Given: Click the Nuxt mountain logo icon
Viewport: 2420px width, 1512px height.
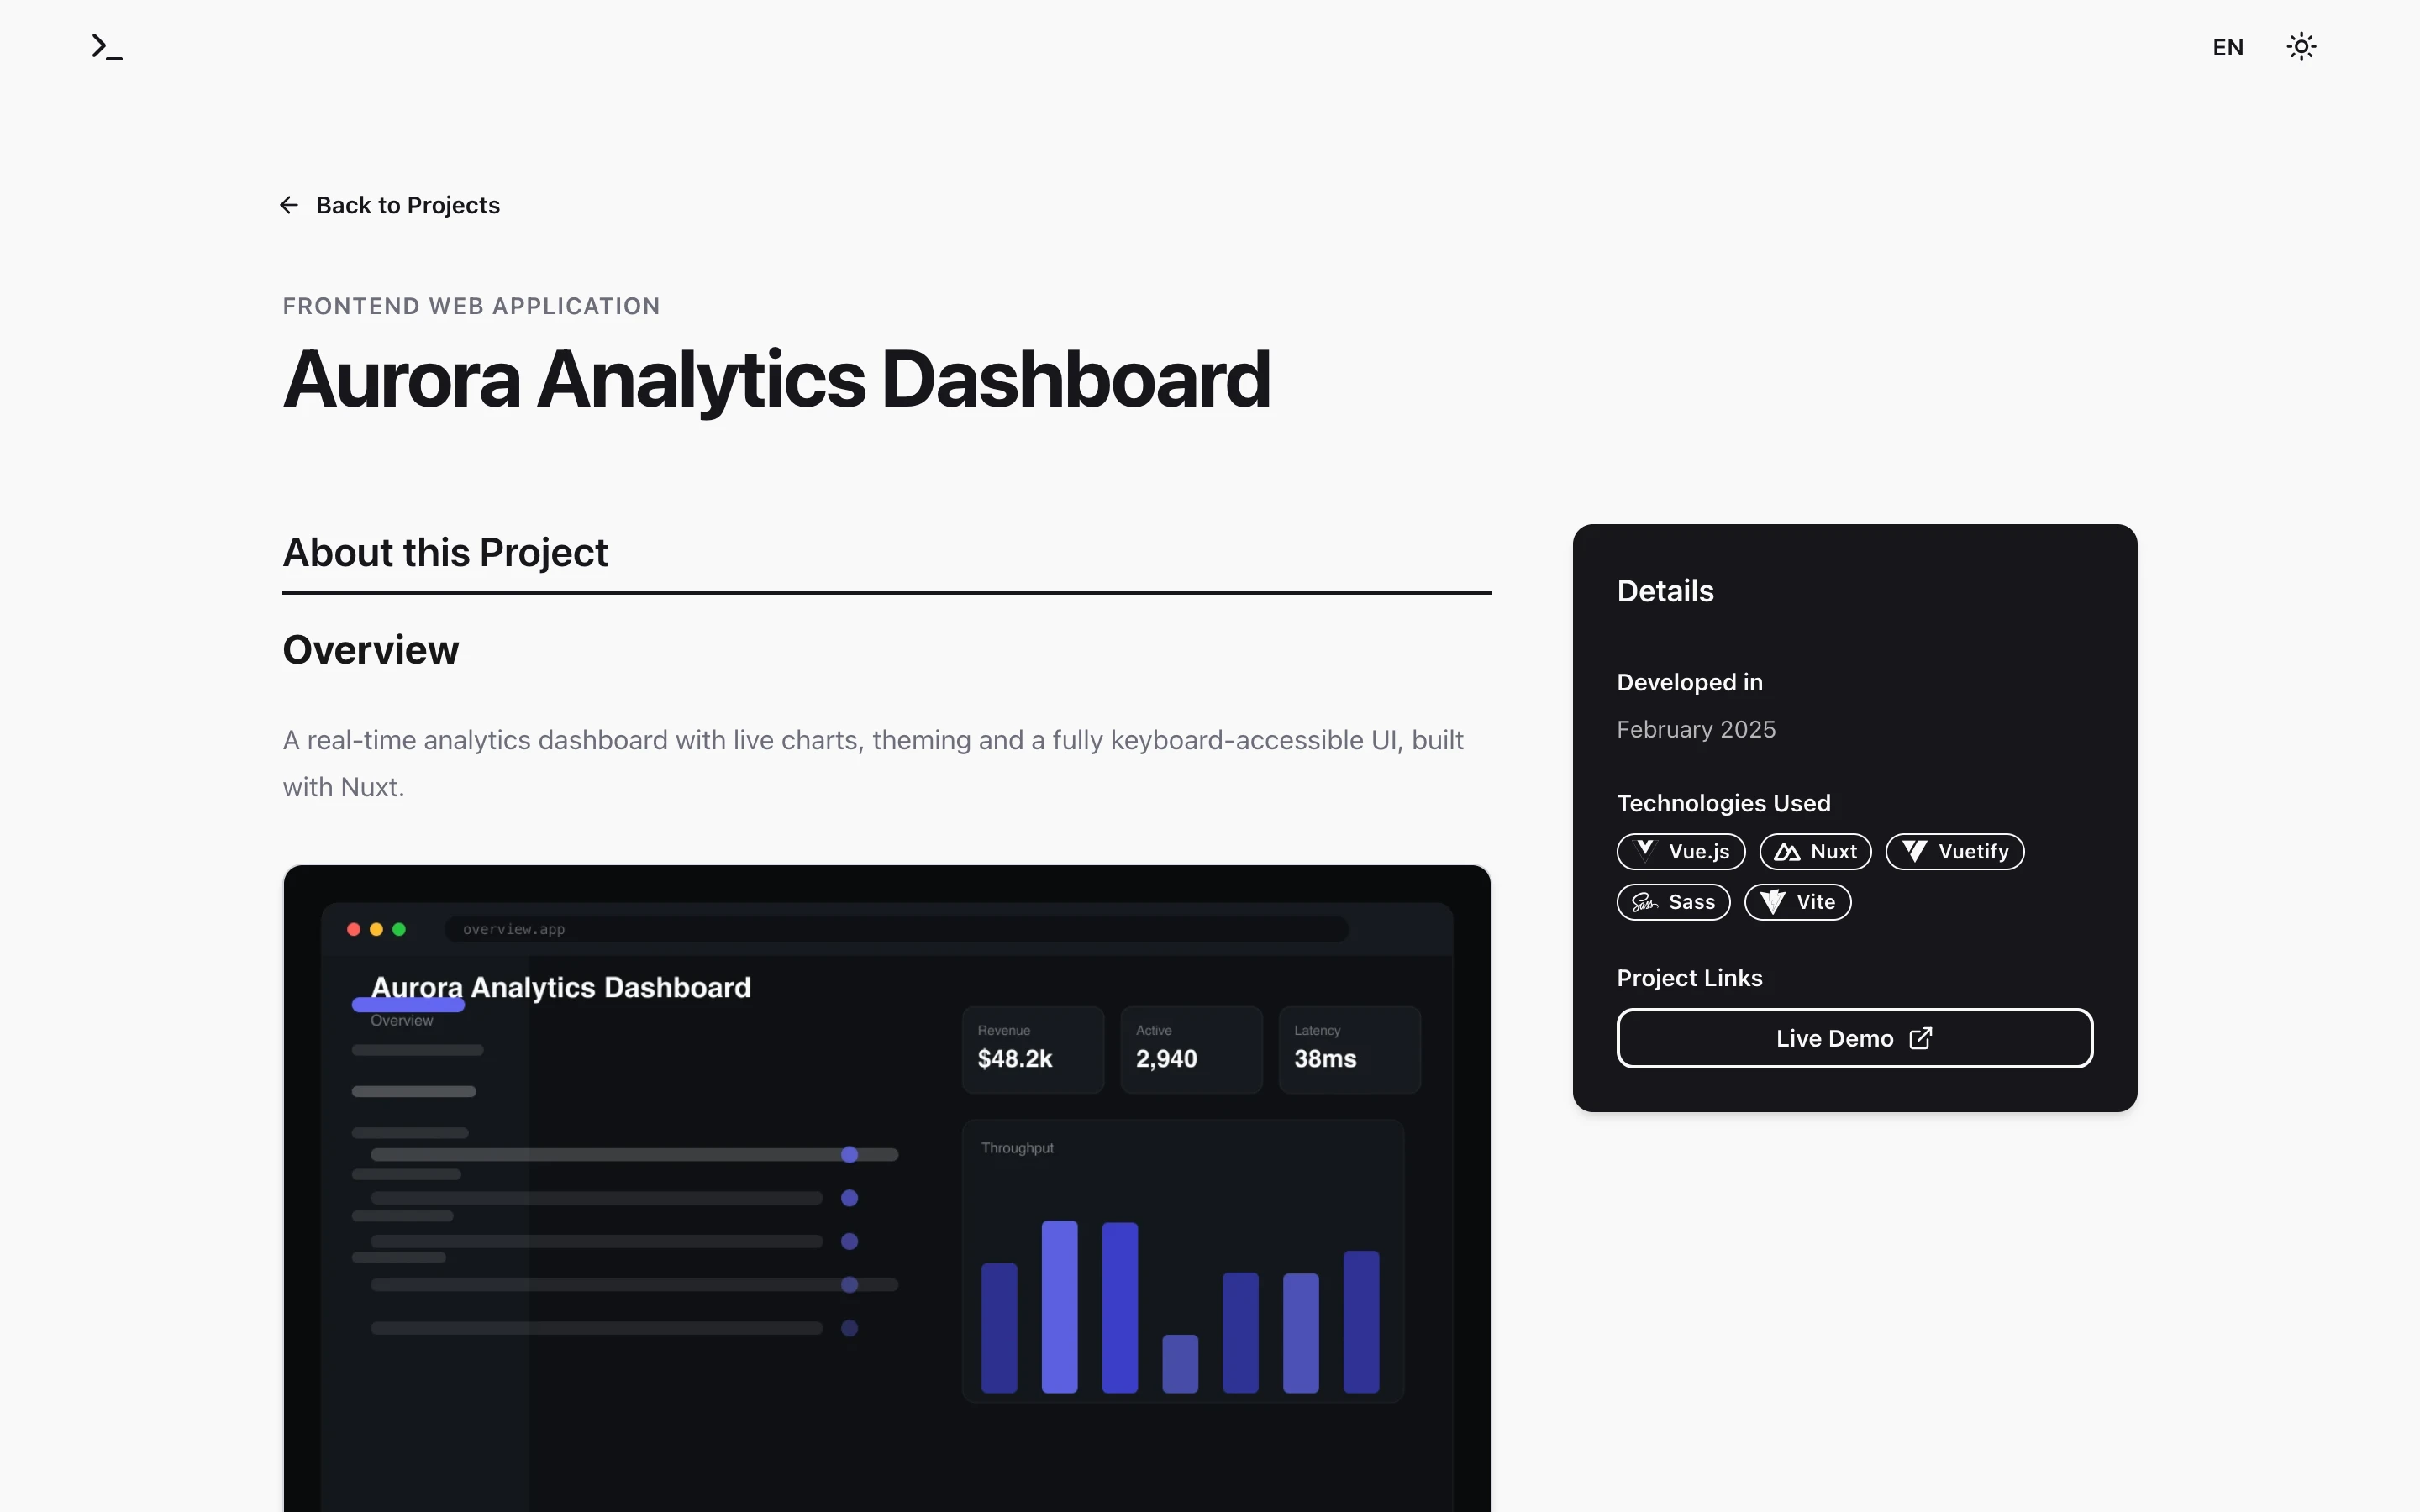Looking at the screenshot, I should click(1787, 852).
